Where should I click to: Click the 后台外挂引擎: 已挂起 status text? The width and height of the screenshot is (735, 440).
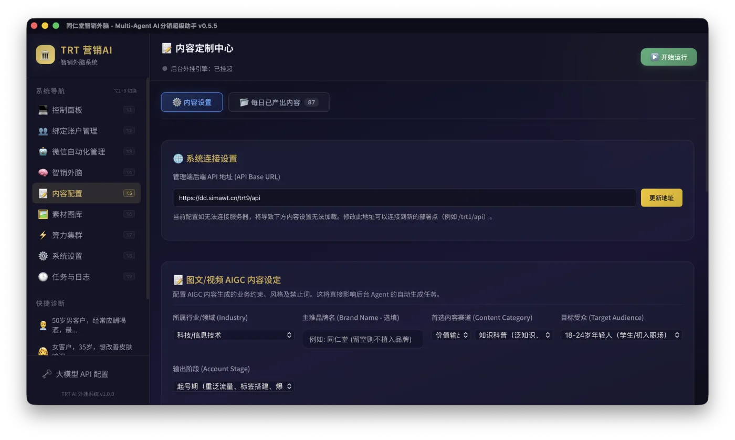(x=202, y=69)
